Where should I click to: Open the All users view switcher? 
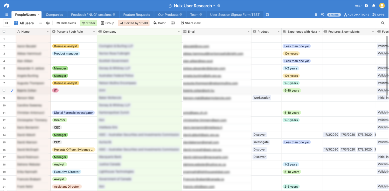click(x=24, y=23)
